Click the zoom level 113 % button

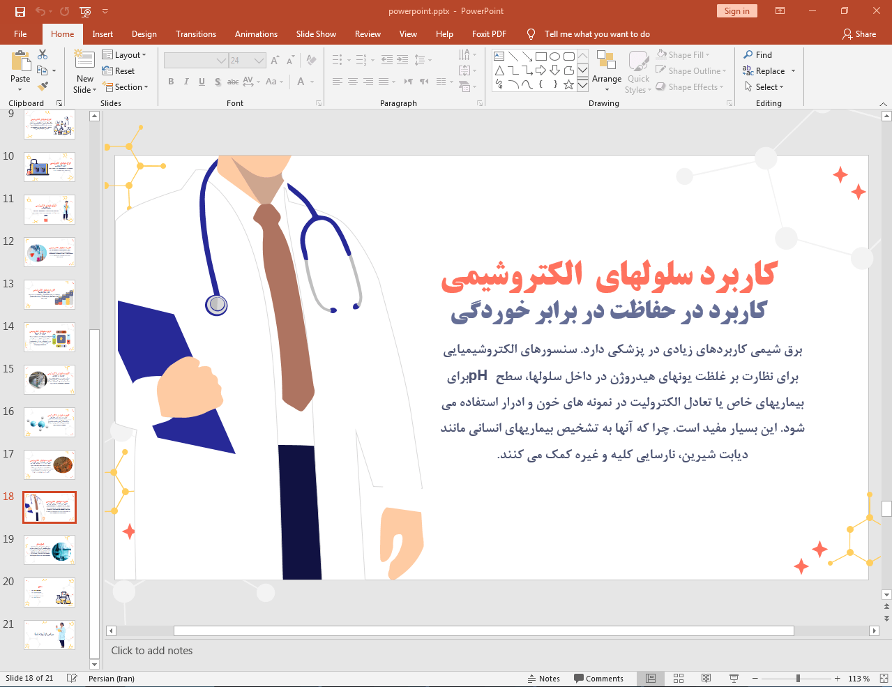[x=859, y=679]
